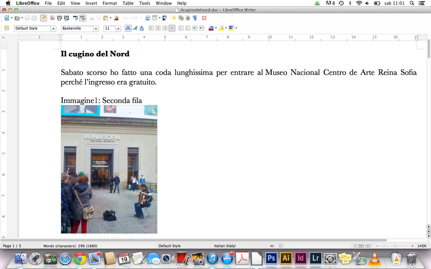Image resolution: width=431 pixels, height=269 pixels.
Task: Open the Table menu
Action: [x=128, y=3]
